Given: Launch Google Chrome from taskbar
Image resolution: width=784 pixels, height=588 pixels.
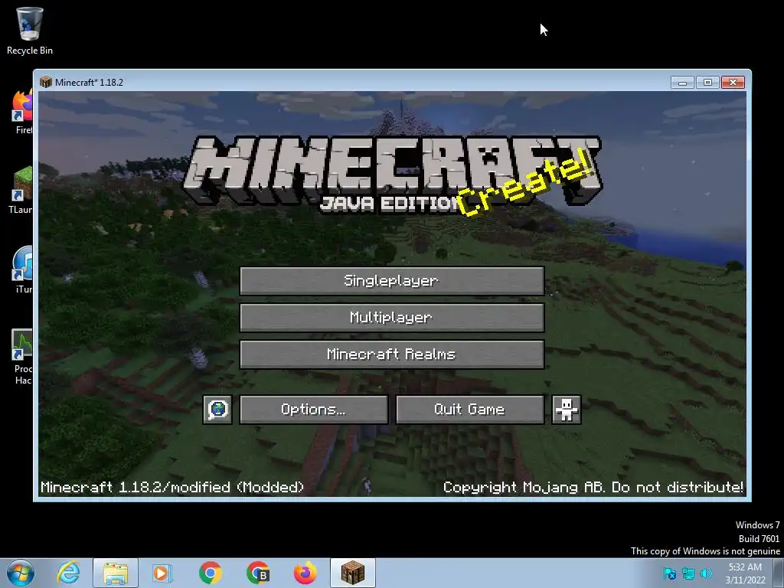Looking at the screenshot, I should [x=211, y=573].
